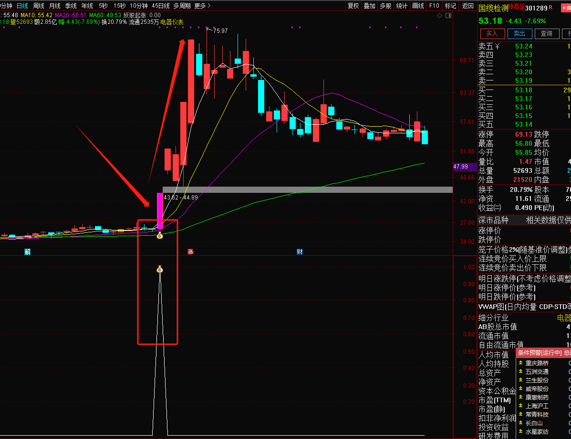Switch to the 日线 daily chart tab
Viewport: 571px width, 439px height.
(22, 6)
